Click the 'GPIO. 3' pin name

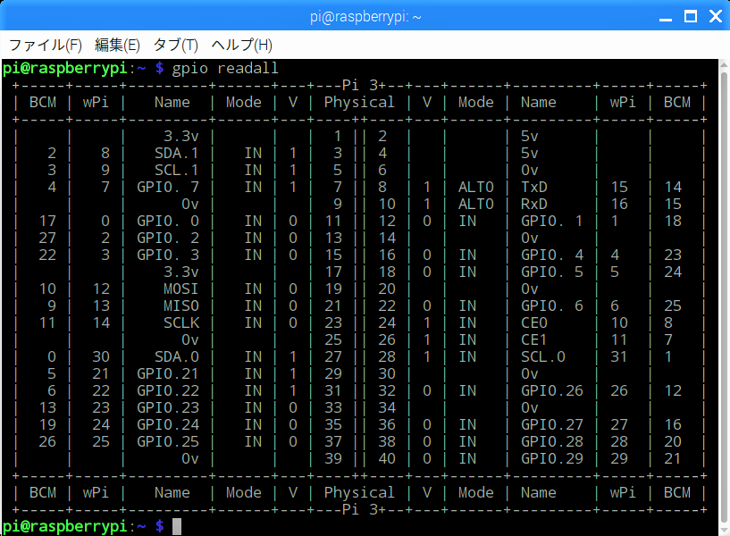[x=168, y=255]
